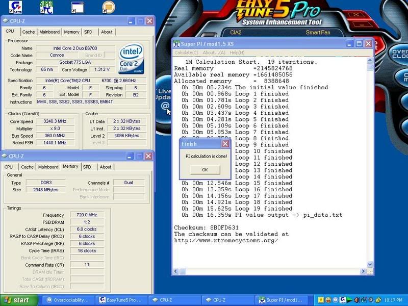The image size is (408, 306).
Task: Click processor name field 'Intel Core 2 Duo E6700'
Action: [x=75, y=48]
